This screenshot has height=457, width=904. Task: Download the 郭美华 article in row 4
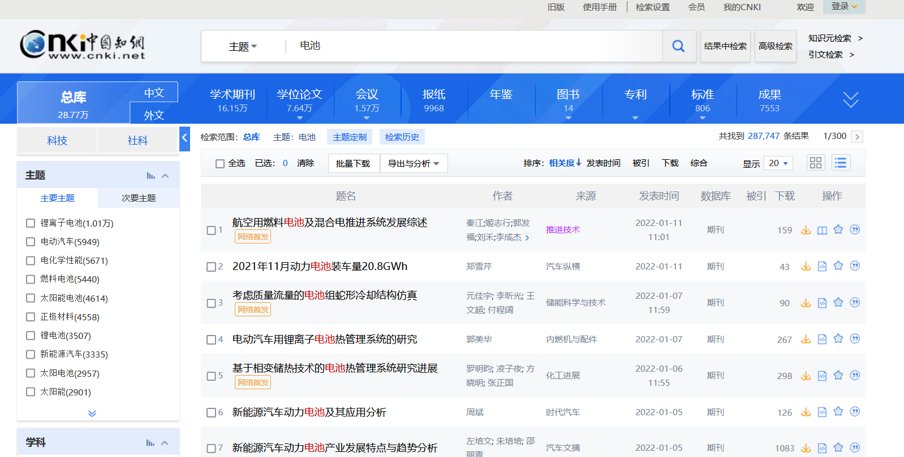806,339
